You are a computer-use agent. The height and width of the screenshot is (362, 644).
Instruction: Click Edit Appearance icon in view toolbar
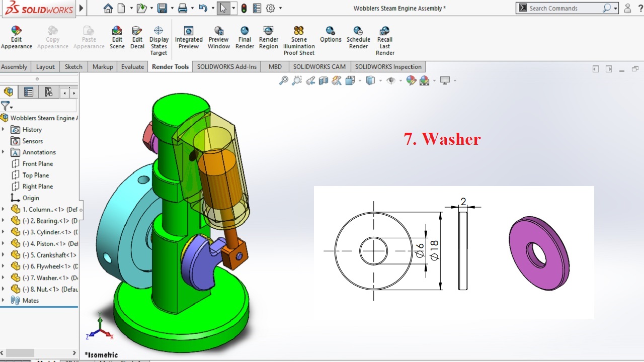click(x=411, y=80)
